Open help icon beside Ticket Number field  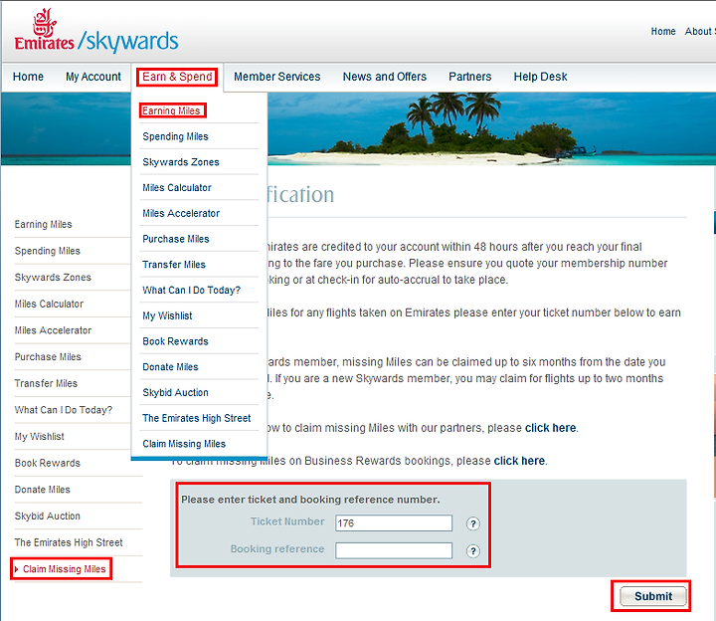[473, 523]
